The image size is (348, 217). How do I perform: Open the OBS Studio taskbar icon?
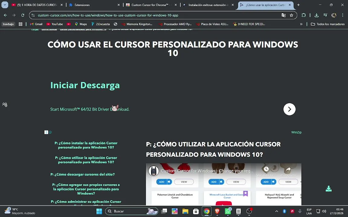(x=249, y=211)
